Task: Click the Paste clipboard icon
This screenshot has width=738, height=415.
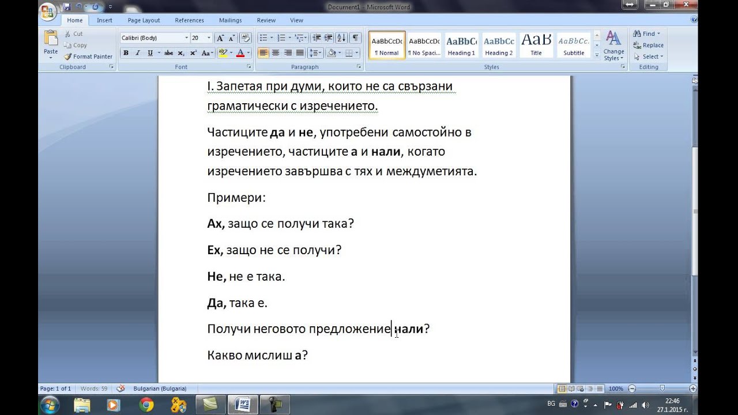Action: click(x=51, y=39)
